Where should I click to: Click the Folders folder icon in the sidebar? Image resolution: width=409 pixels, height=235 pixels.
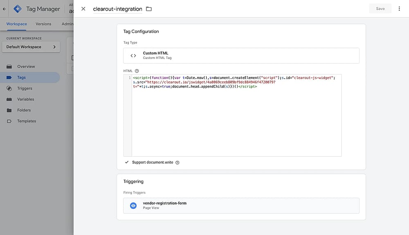click(9, 111)
